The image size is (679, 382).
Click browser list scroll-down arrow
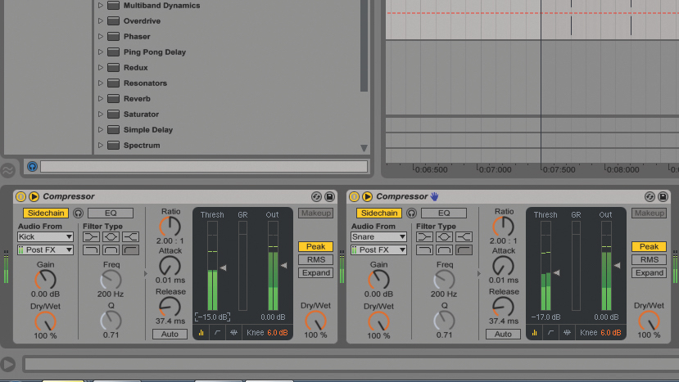(364, 148)
